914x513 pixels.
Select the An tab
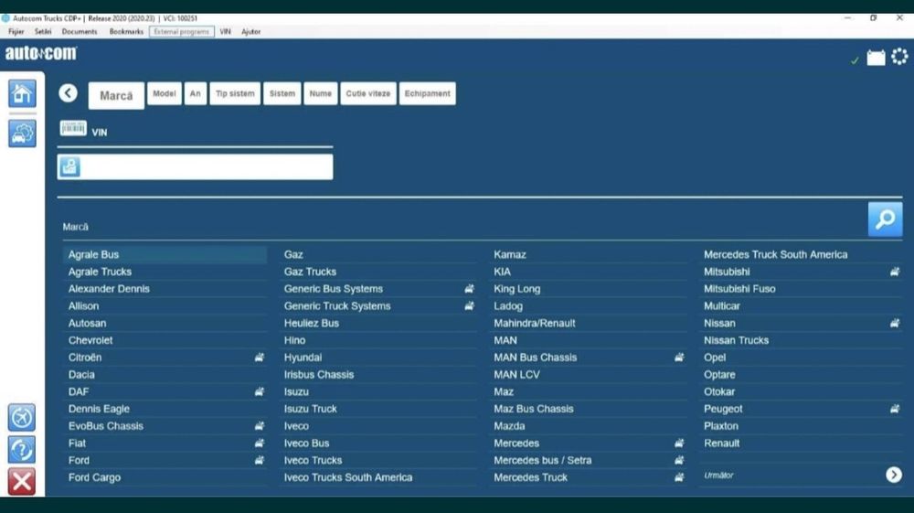coord(196,93)
